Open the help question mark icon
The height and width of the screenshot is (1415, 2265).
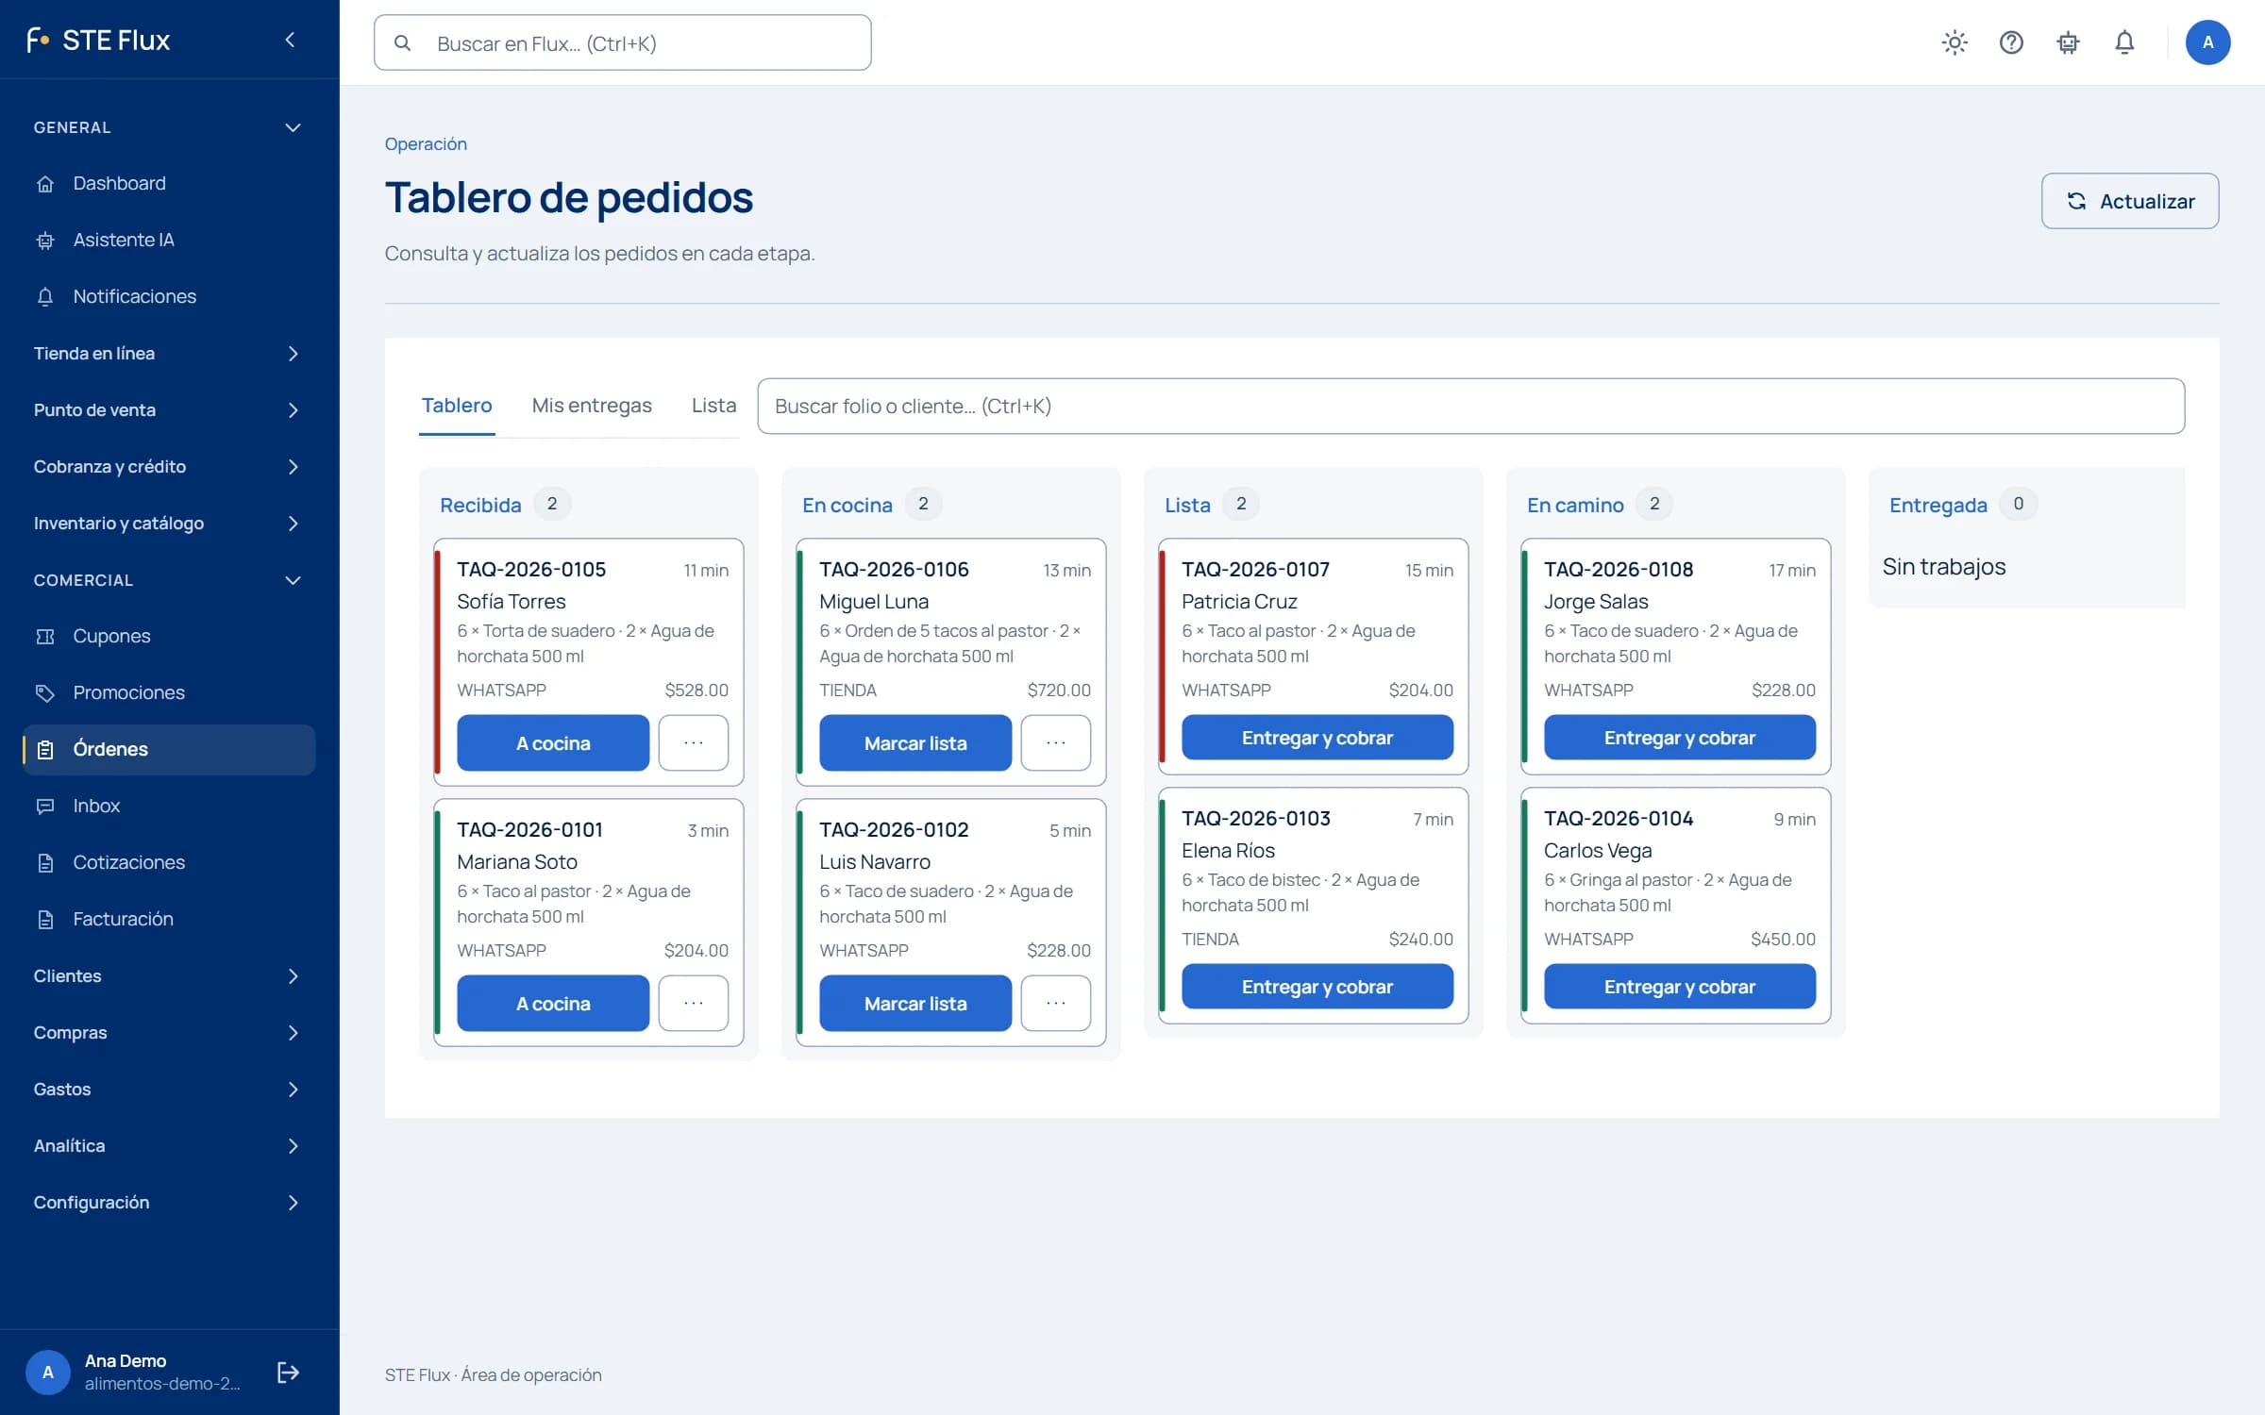tap(2011, 42)
